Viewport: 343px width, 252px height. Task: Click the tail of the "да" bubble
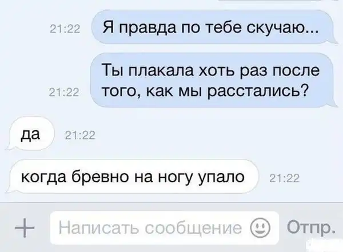point(9,146)
